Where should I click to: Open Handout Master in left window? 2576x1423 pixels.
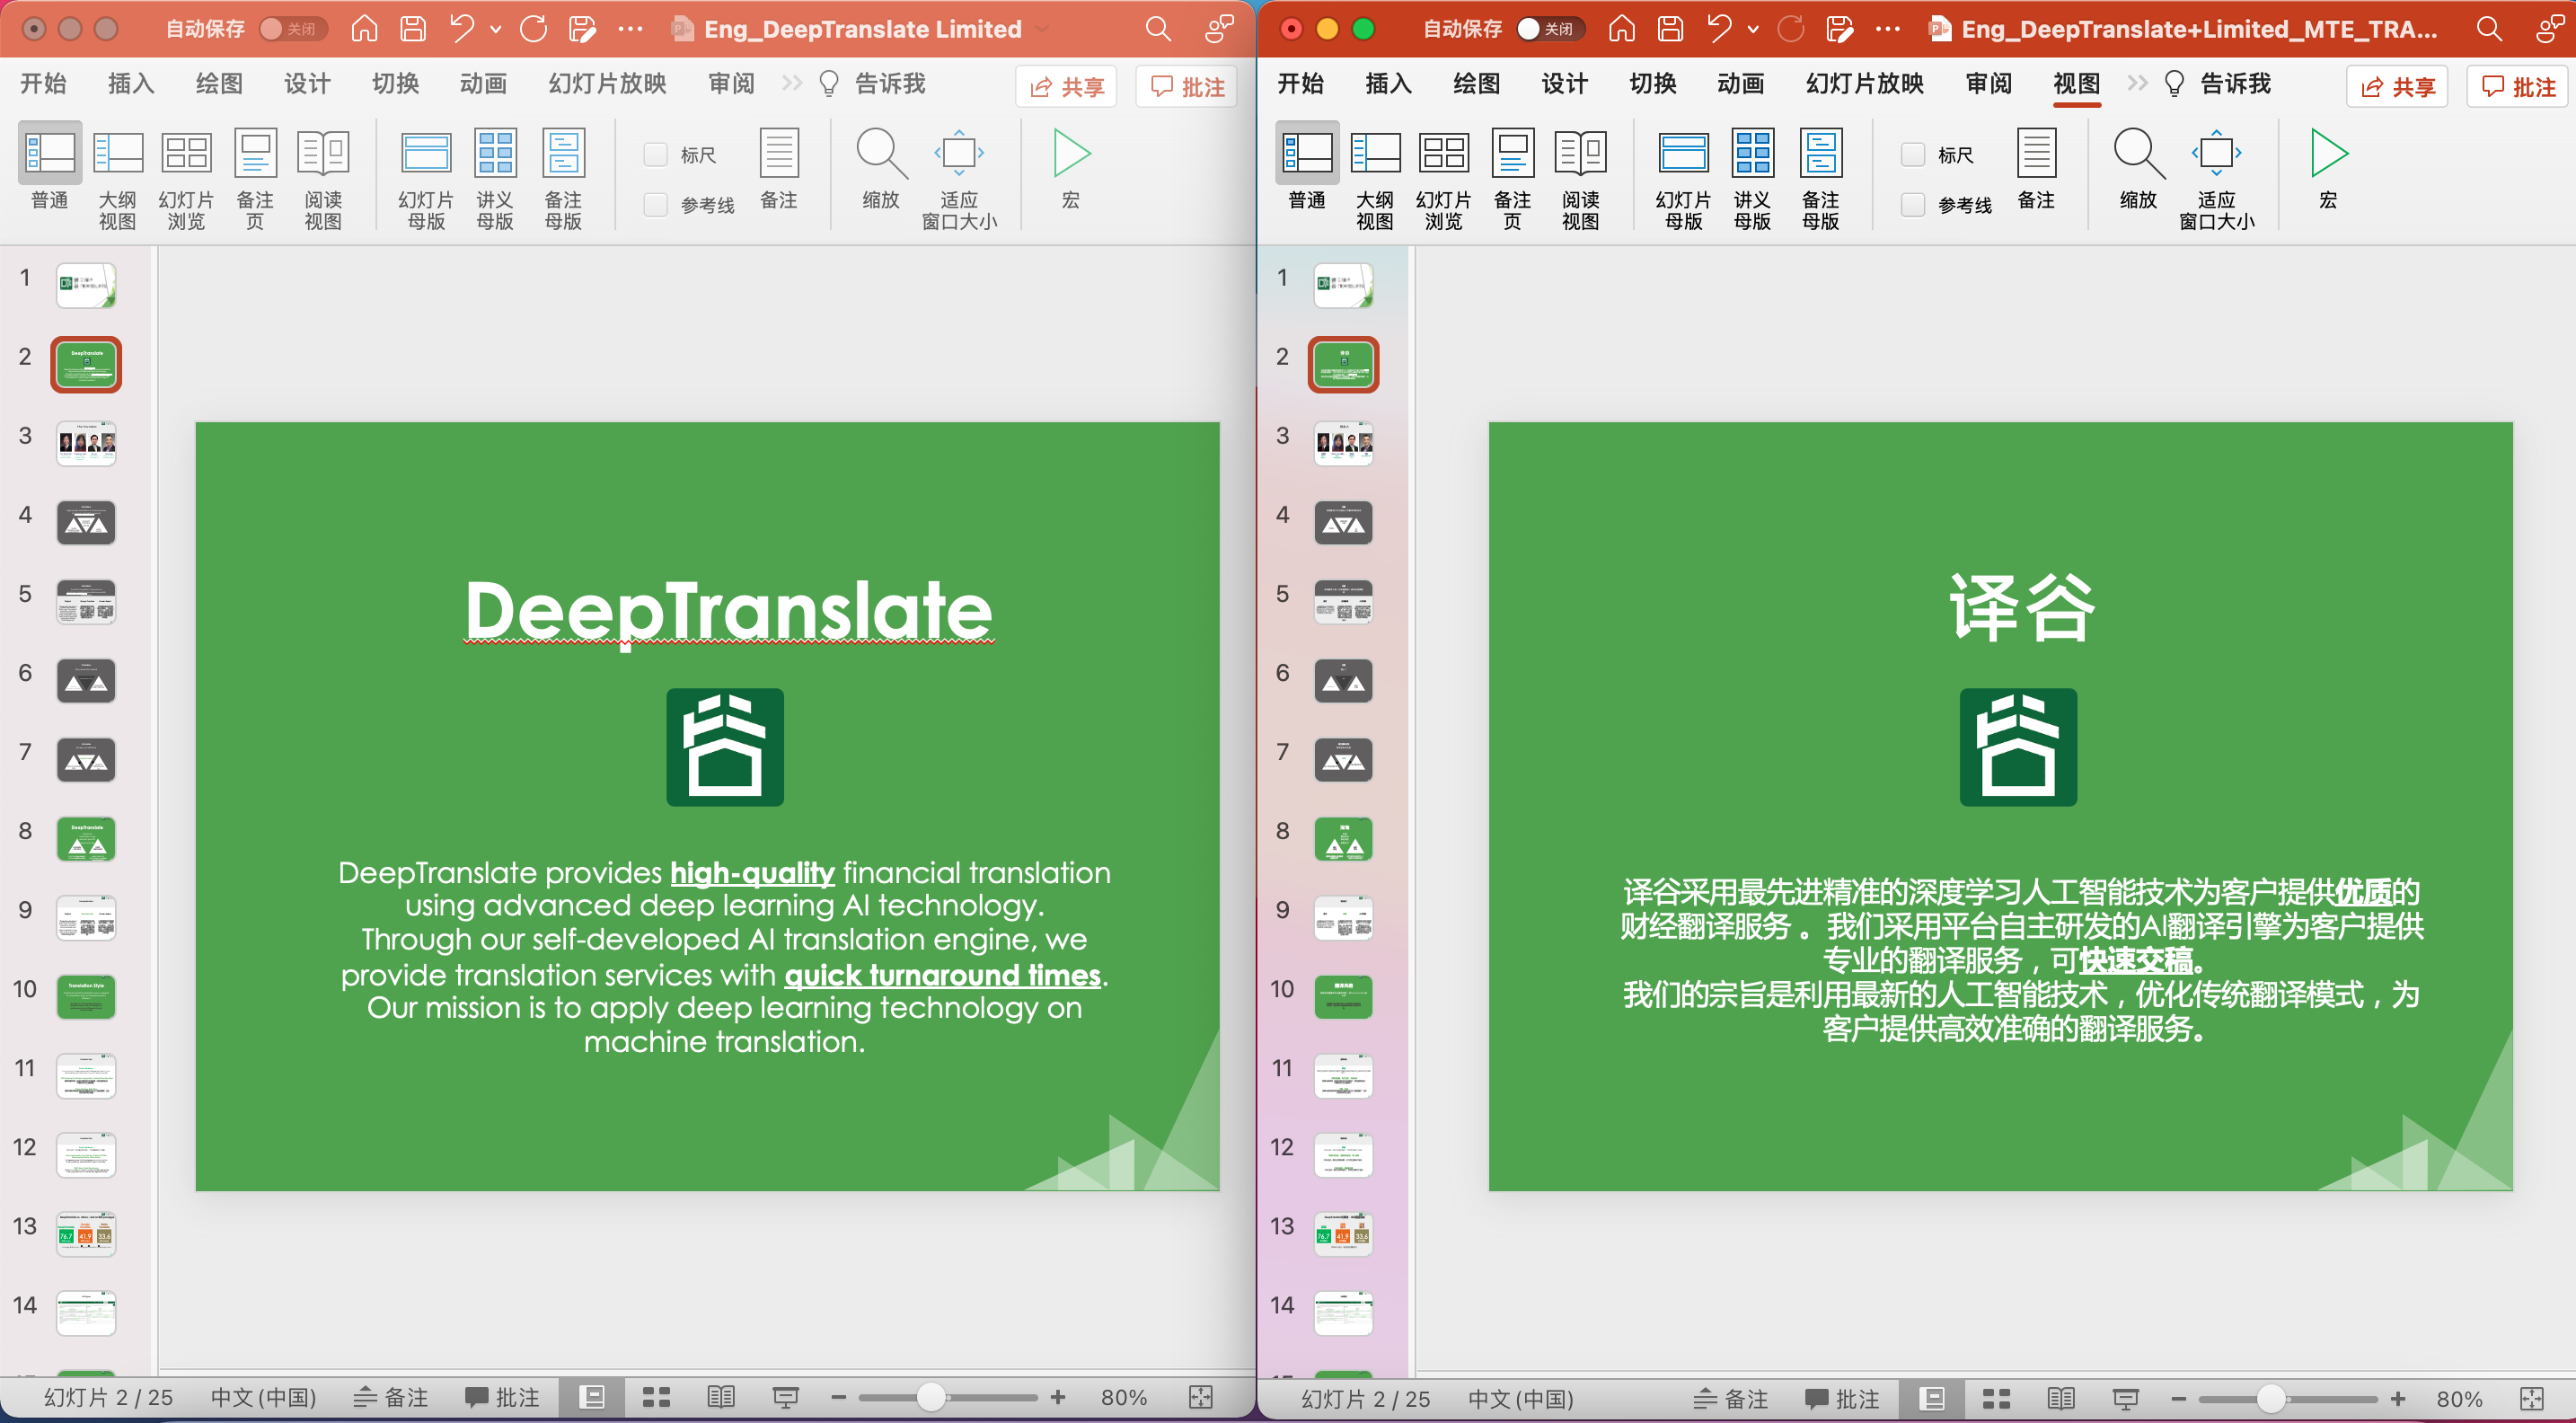pyautogui.click(x=495, y=178)
